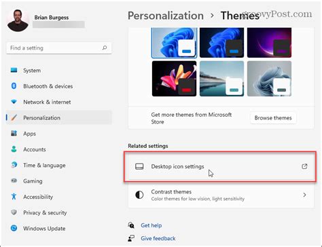Click the Accessibility figure icon in the sidebar
Viewport: 322px width, 247px height.
[14, 196]
